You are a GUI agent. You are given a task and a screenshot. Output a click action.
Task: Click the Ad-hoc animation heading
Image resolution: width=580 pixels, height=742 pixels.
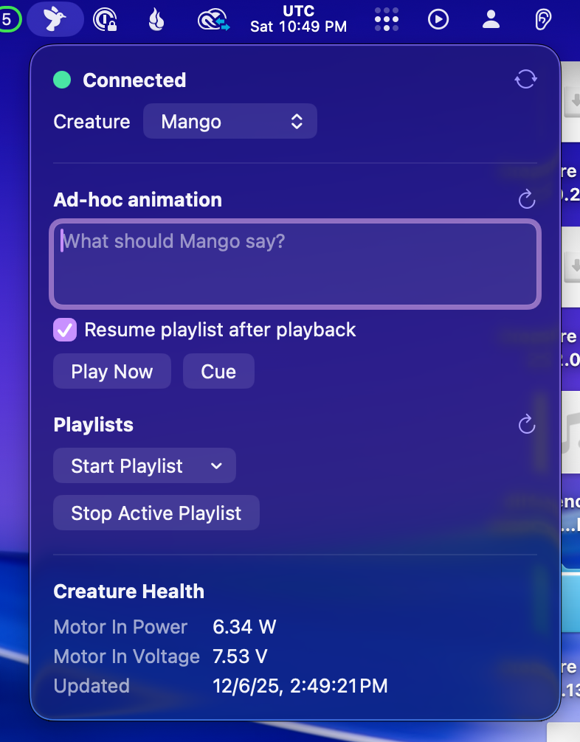click(x=138, y=199)
